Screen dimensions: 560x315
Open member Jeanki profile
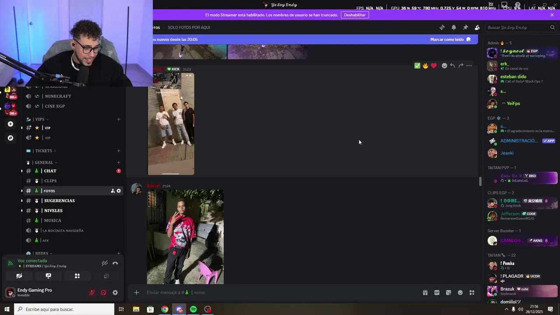pyautogui.click(x=522, y=153)
